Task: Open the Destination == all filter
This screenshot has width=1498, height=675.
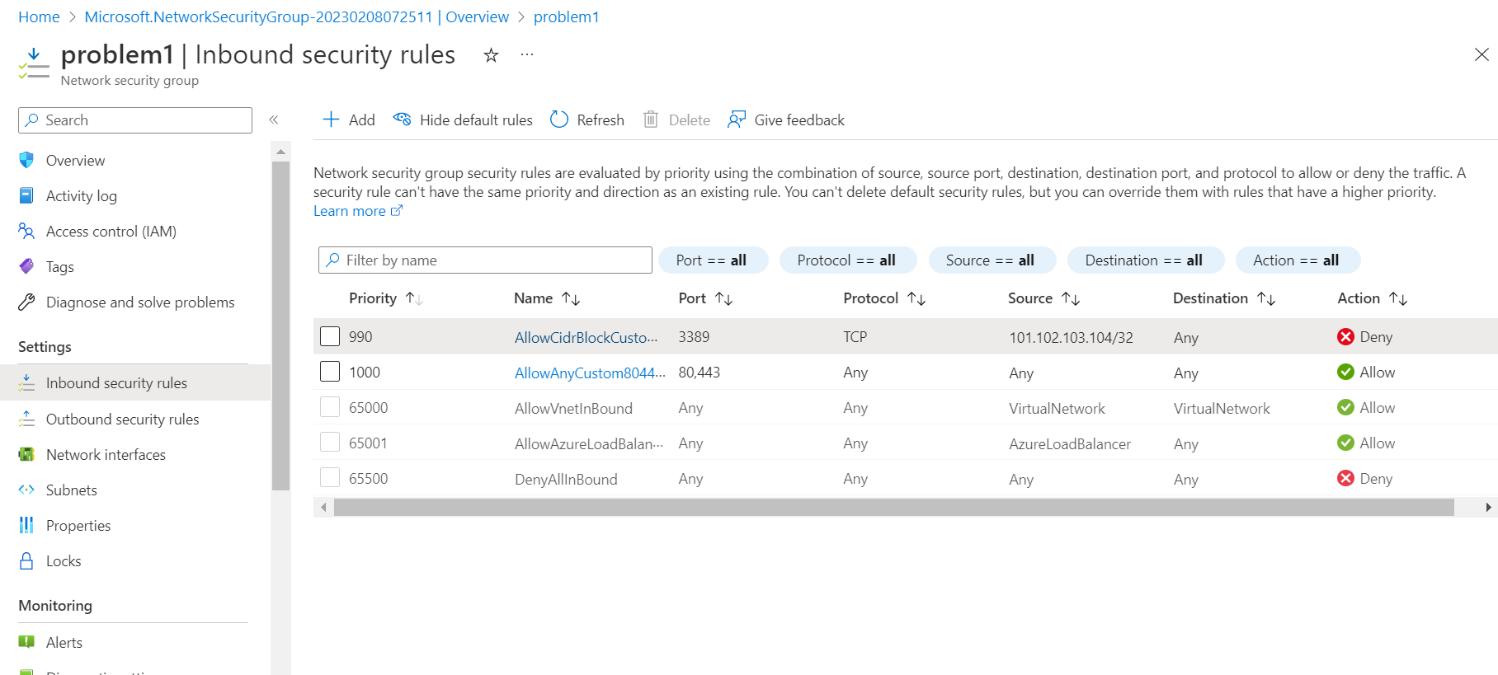Action: click(x=1145, y=260)
